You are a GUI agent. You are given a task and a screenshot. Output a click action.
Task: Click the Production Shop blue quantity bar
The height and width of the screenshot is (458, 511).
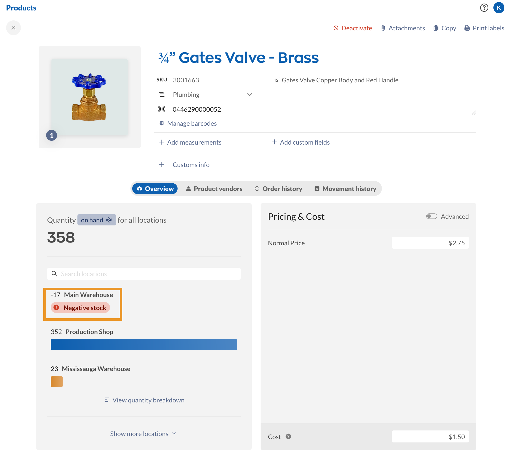click(144, 345)
